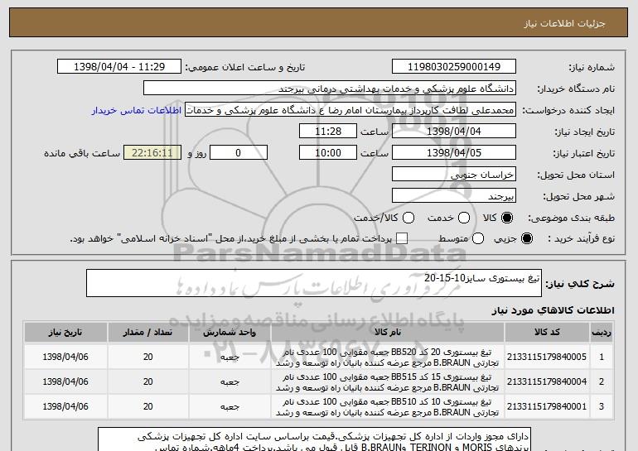
Task: Click the BB510 blade product name cell
Action: 388,406
